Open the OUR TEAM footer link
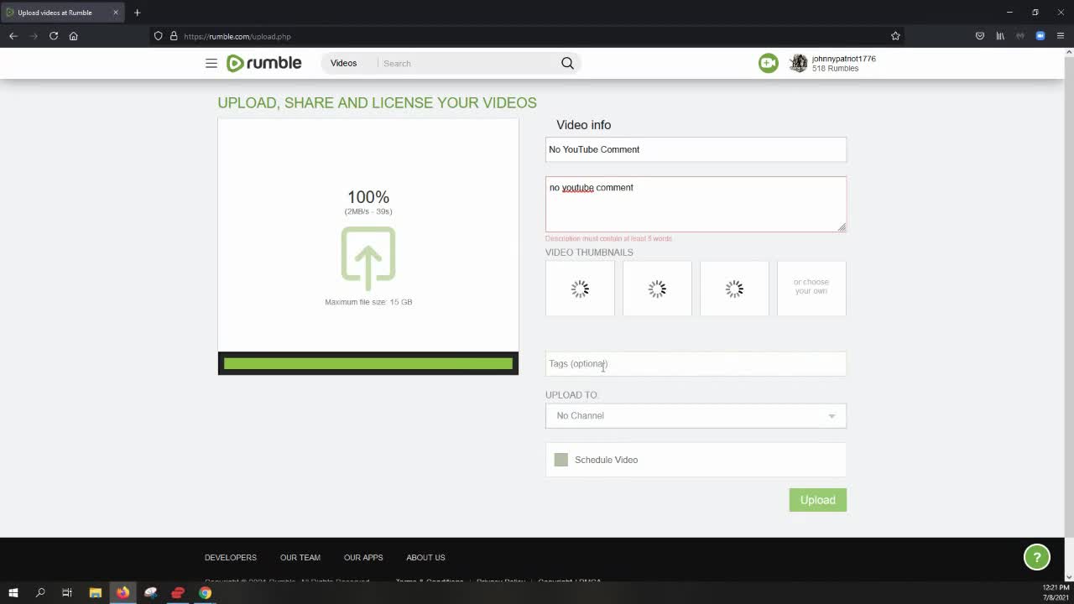Viewport: 1074px width, 604px height. click(300, 557)
